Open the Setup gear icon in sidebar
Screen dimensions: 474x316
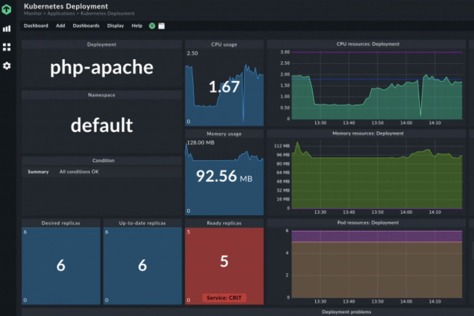coord(7,65)
